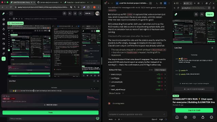Click the -$0.12 price value
217x122 pixels.
[6, 99]
